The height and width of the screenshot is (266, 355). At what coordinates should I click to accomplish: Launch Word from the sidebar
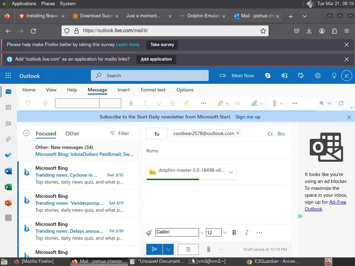pyautogui.click(x=8, y=171)
